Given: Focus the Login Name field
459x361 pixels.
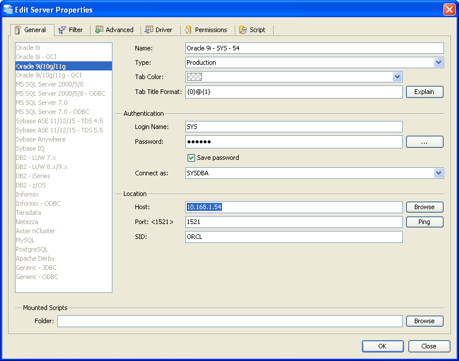Looking at the screenshot, I should click(x=294, y=127).
